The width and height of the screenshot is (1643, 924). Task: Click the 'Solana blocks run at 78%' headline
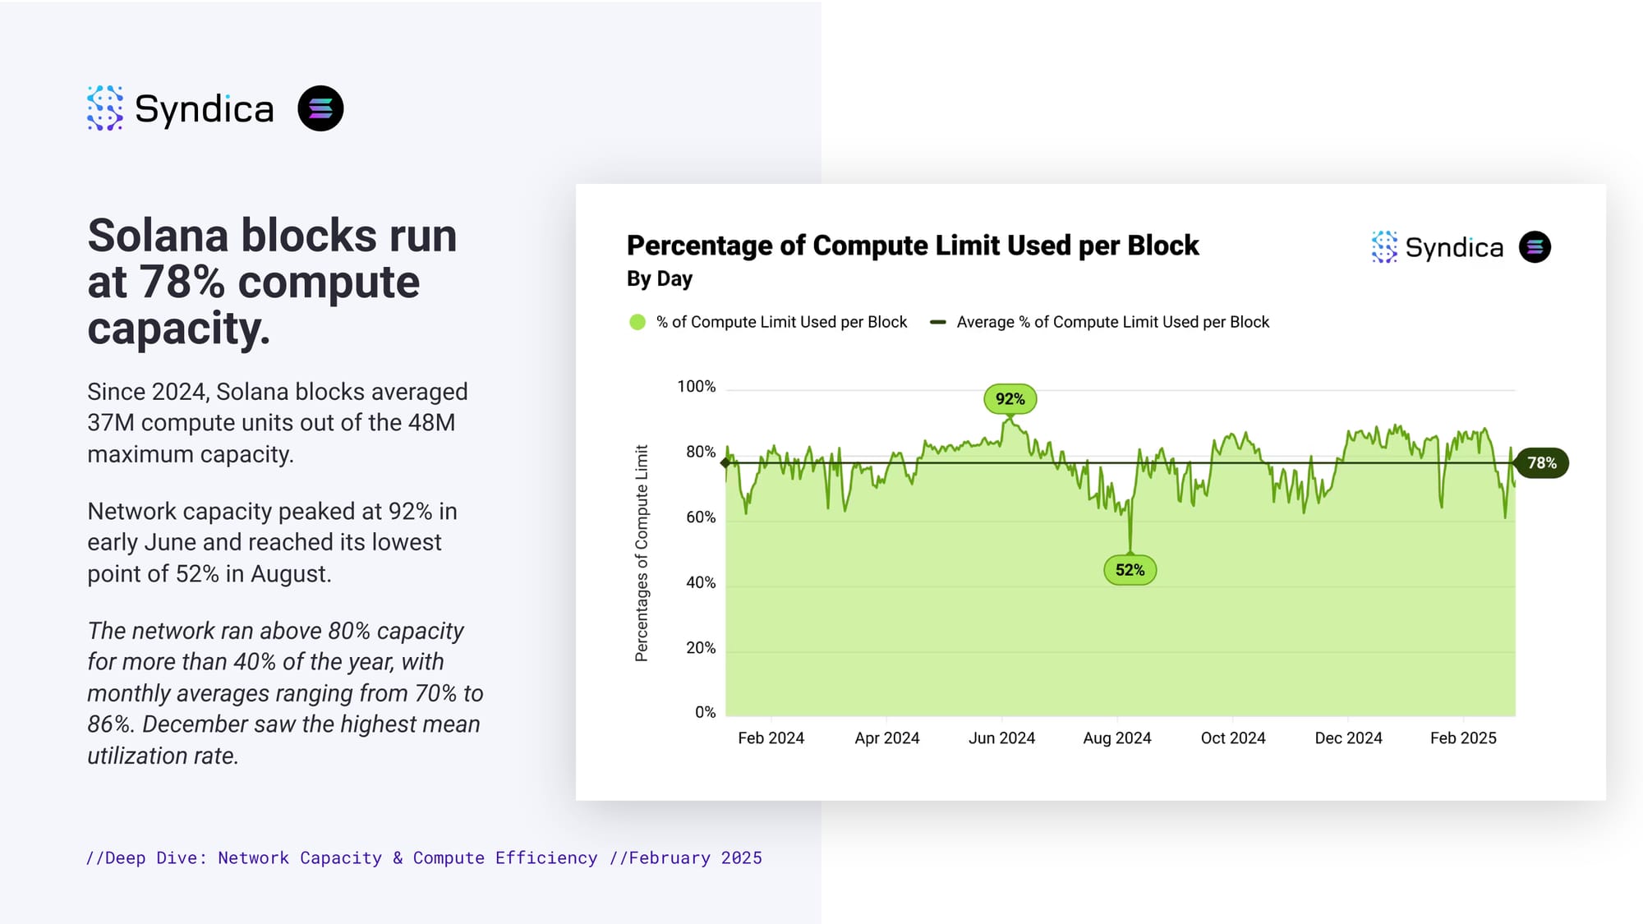[x=272, y=282]
